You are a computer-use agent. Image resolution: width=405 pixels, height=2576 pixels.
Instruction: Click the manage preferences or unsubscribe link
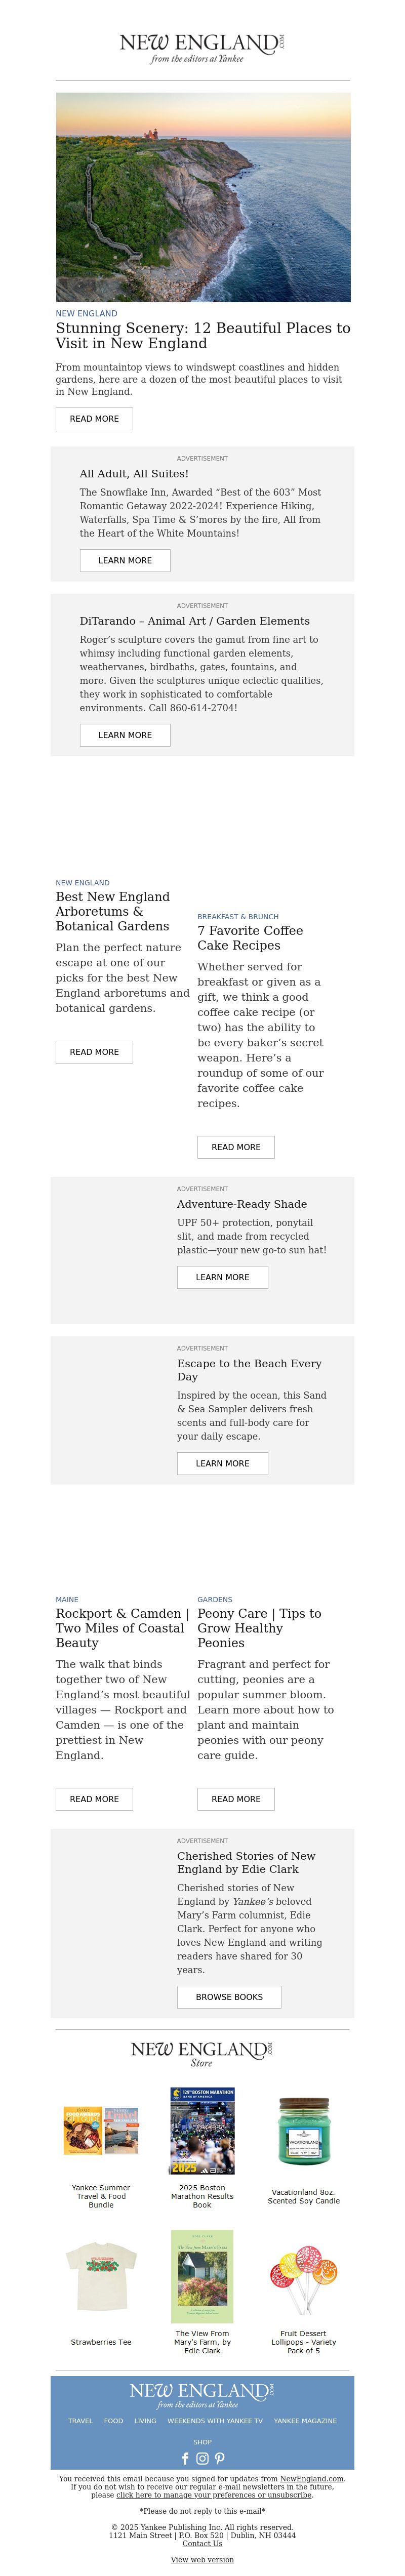214,2495
